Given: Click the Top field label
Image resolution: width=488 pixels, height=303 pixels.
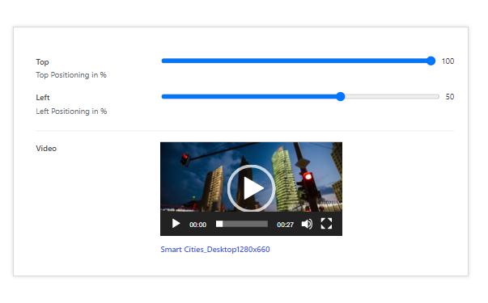Looking at the screenshot, I should coord(42,62).
